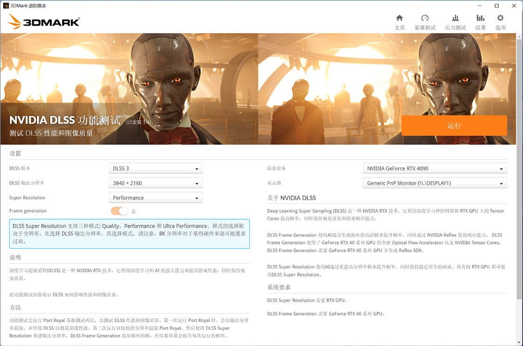Open Stress Tests (压力测试) icon
The image size is (523, 346).
click(455, 18)
